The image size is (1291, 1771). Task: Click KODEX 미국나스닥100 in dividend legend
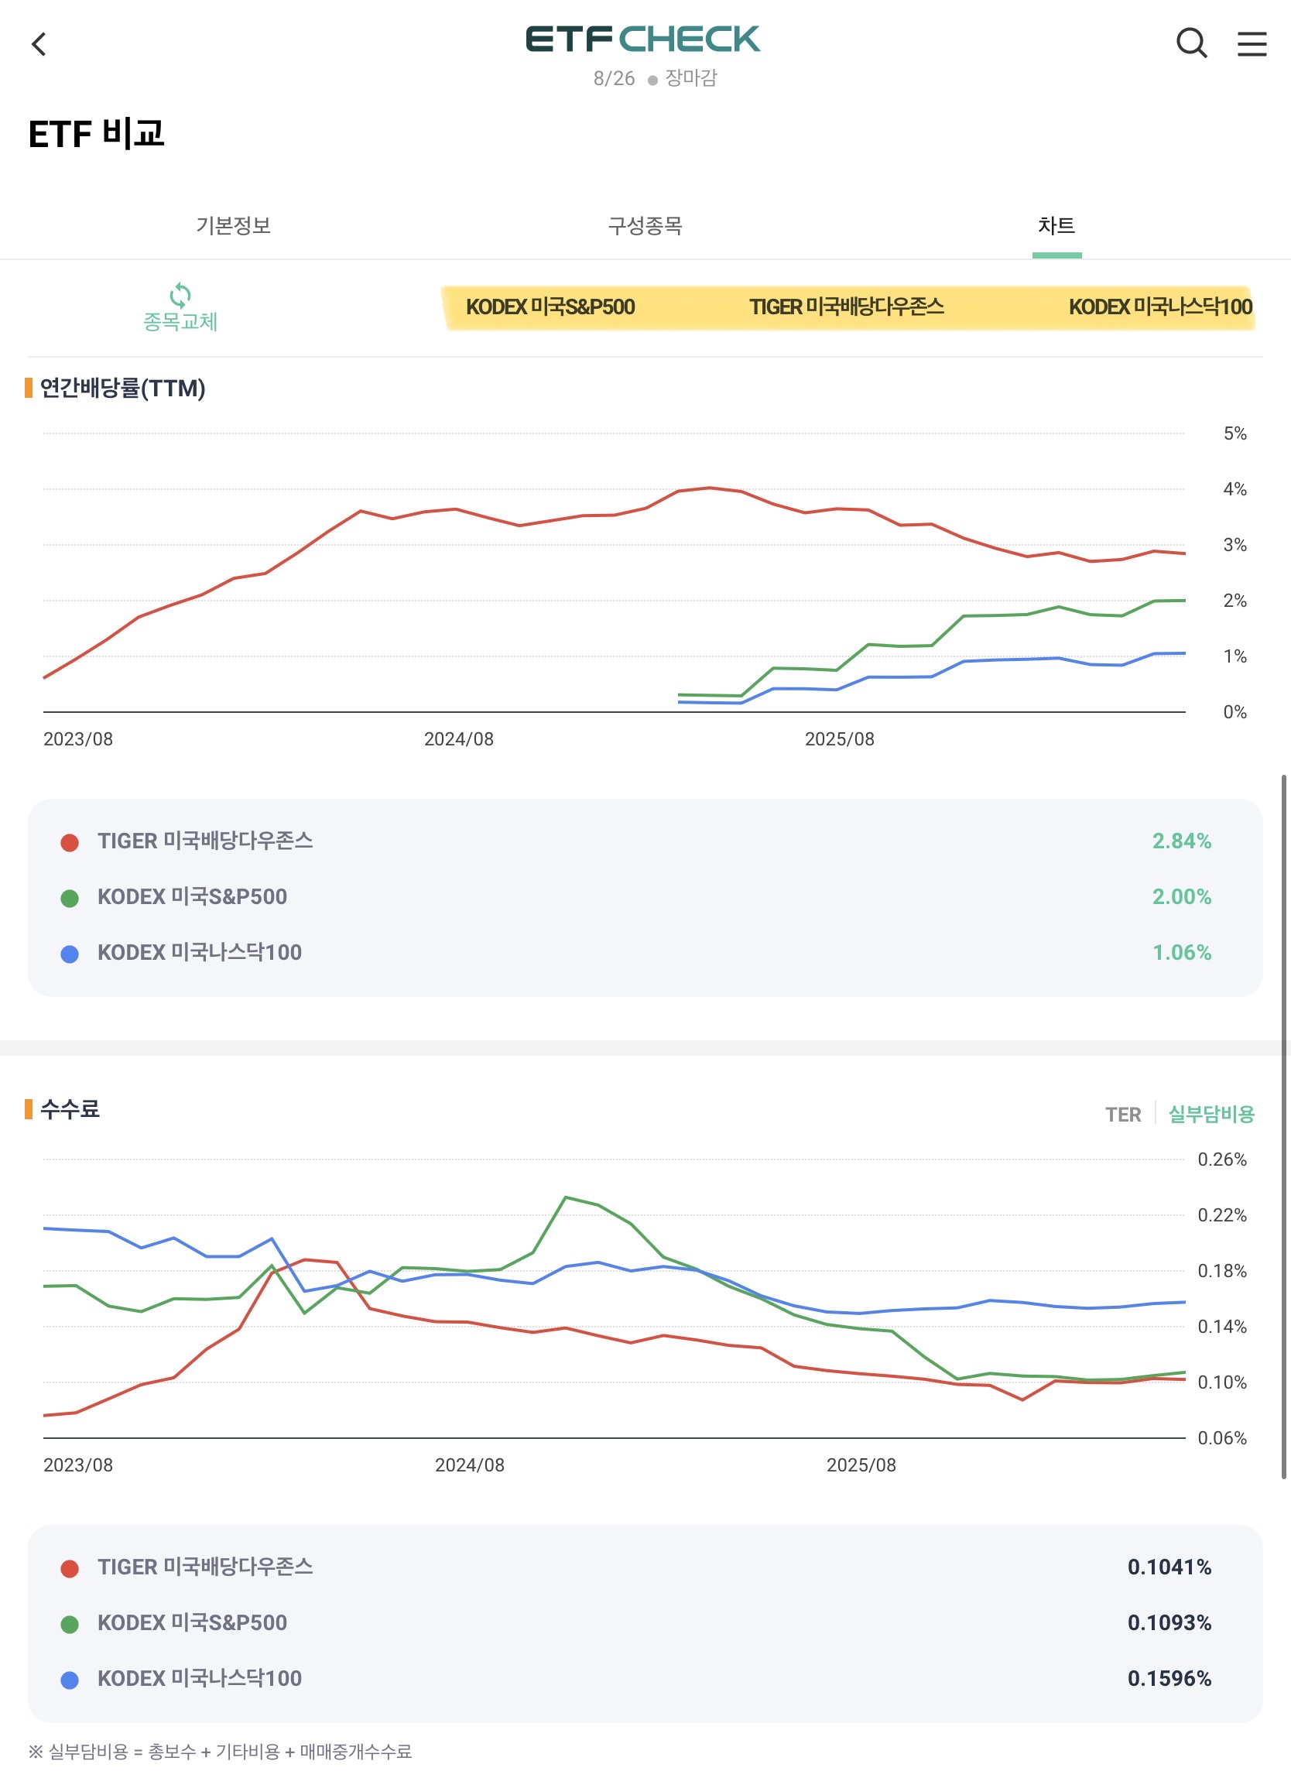click(199, 953)
